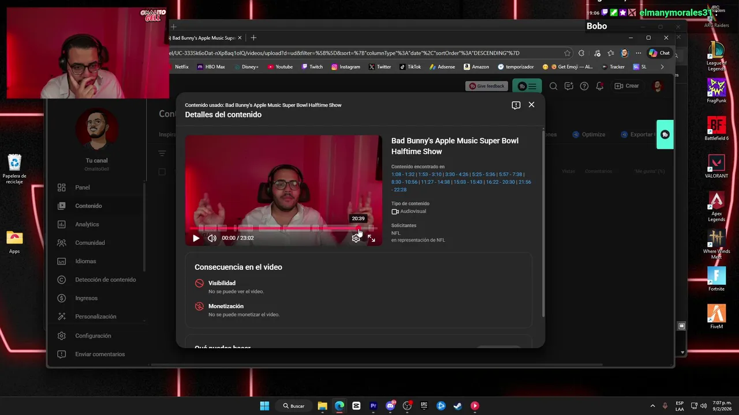Jump to segment 3:30 - 4:26

457,174
